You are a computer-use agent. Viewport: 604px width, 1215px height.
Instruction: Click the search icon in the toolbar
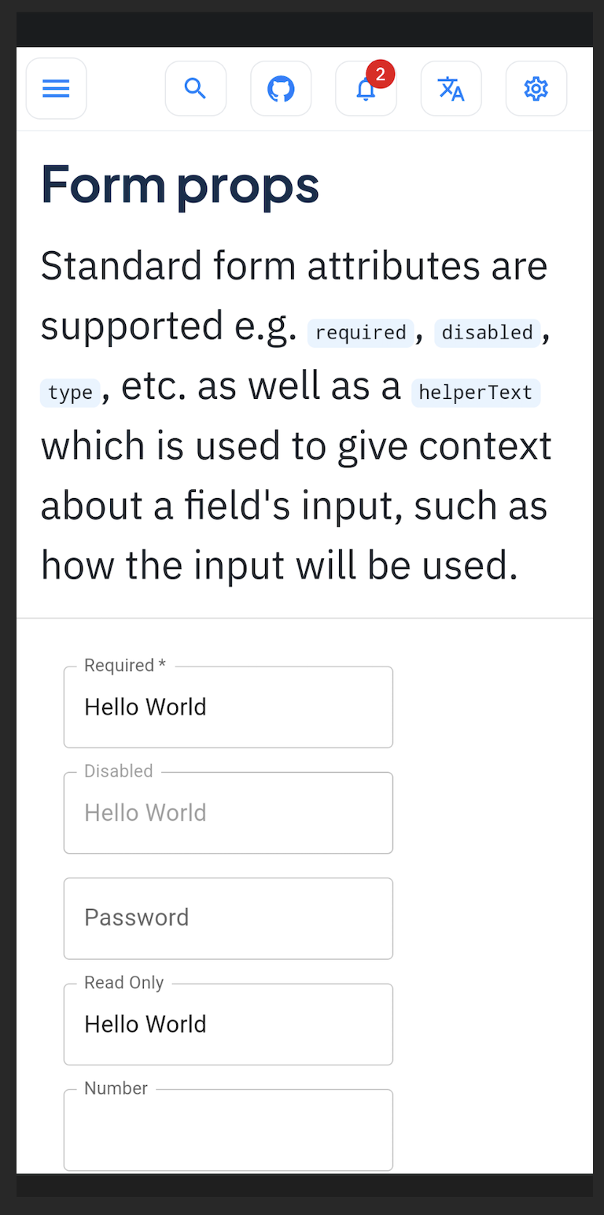[x=195, y=88]
